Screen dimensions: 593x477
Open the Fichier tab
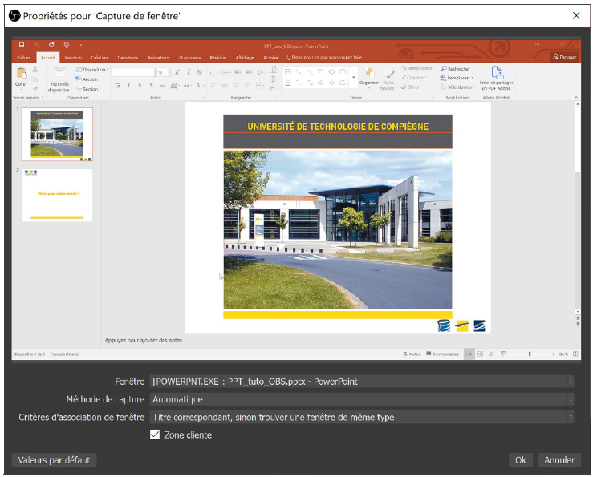coord(23,58)
